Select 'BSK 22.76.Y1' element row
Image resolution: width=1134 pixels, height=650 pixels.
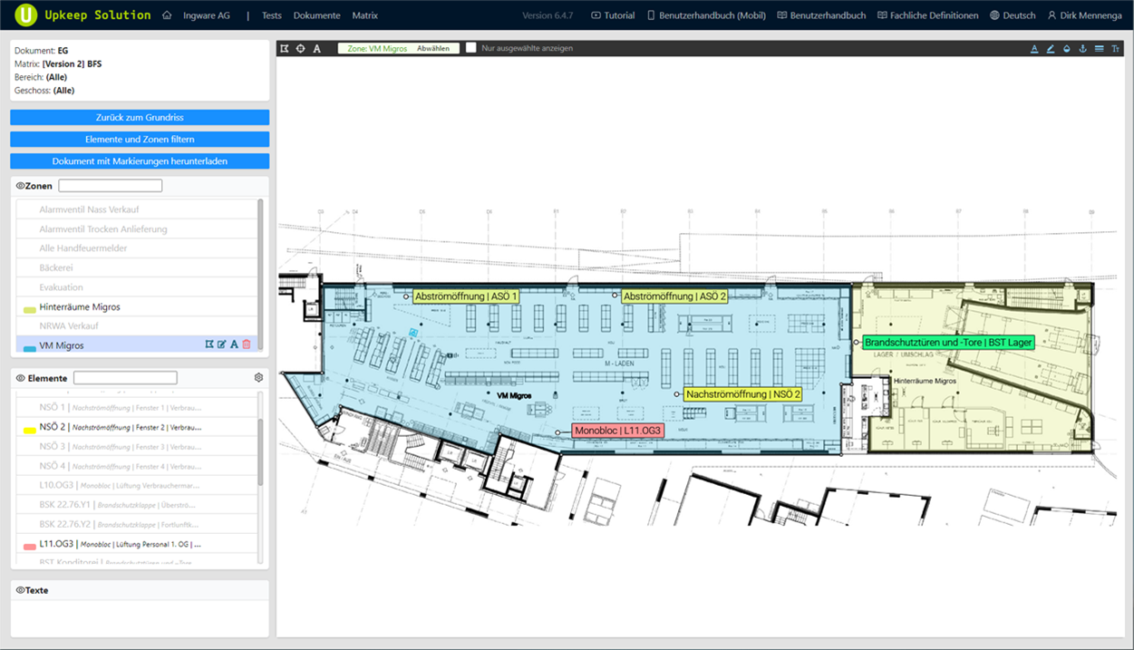(x=136, y=505)
